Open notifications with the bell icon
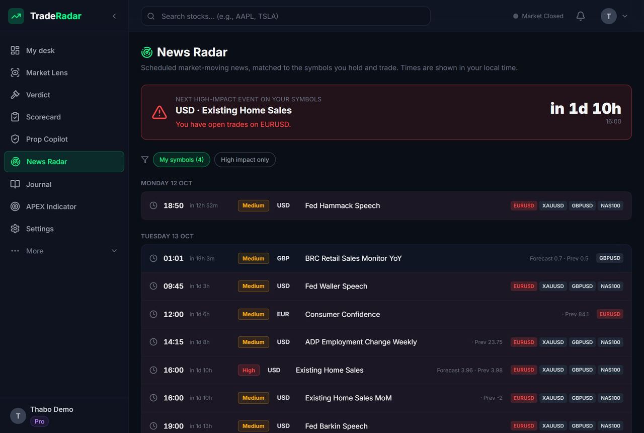This screenshot has width=644, height=433. tap(581, 16)
